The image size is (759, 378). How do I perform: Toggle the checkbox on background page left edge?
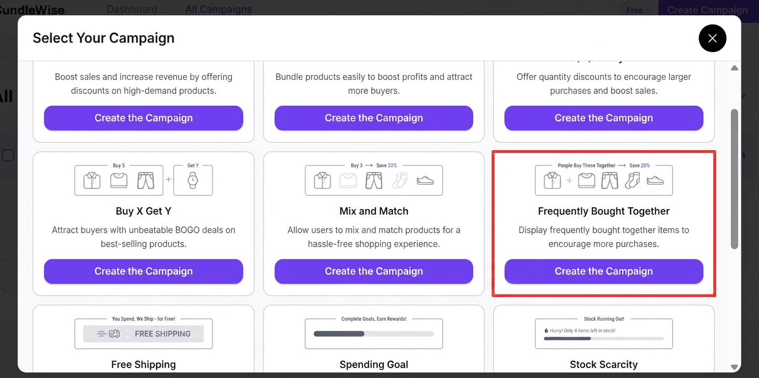[8, 155]
